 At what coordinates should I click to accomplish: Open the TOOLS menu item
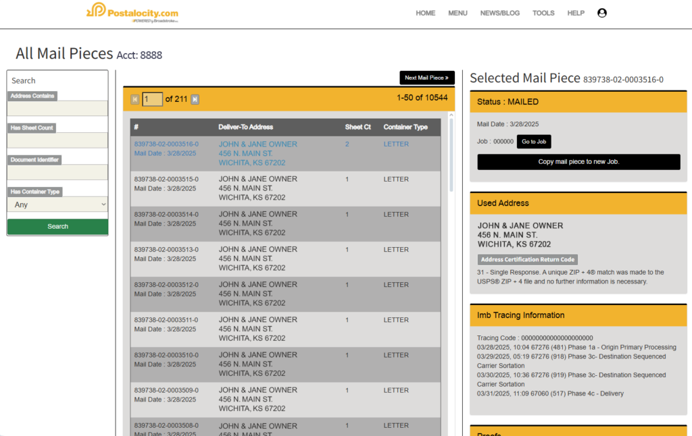click(x=543, y=13)
